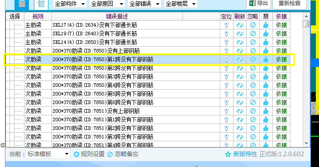Locate SKL14(4) ID:2650 error

pyautogui.click(x=226, y=42)
